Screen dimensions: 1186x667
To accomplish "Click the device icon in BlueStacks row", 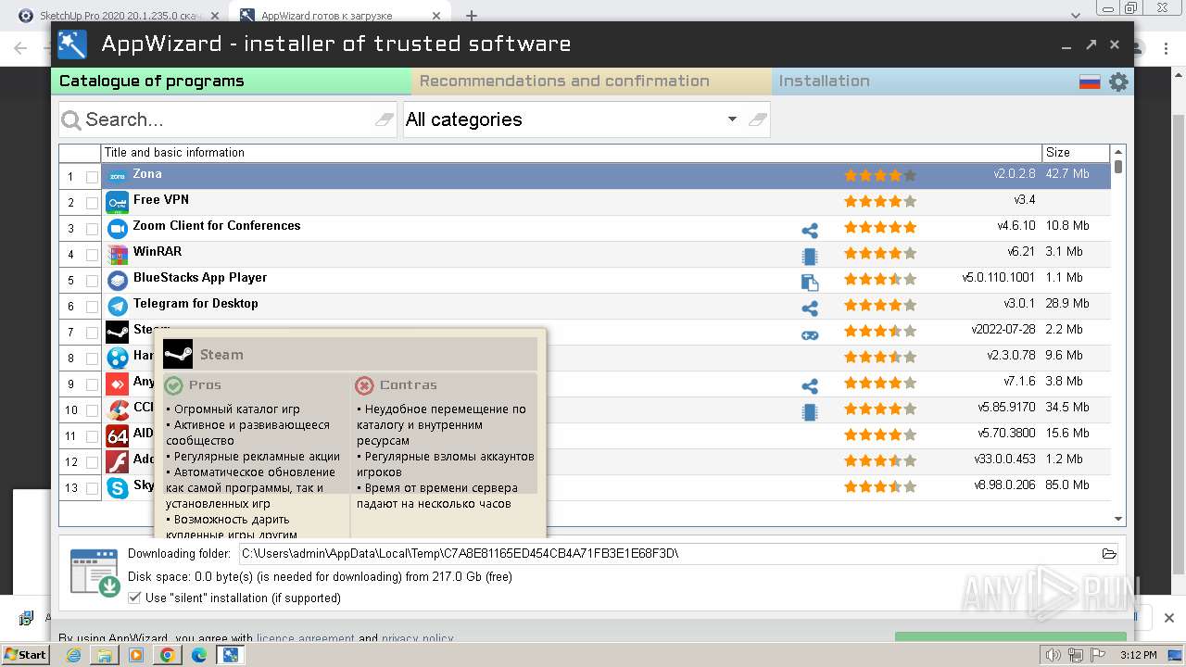I will [810, 283].
